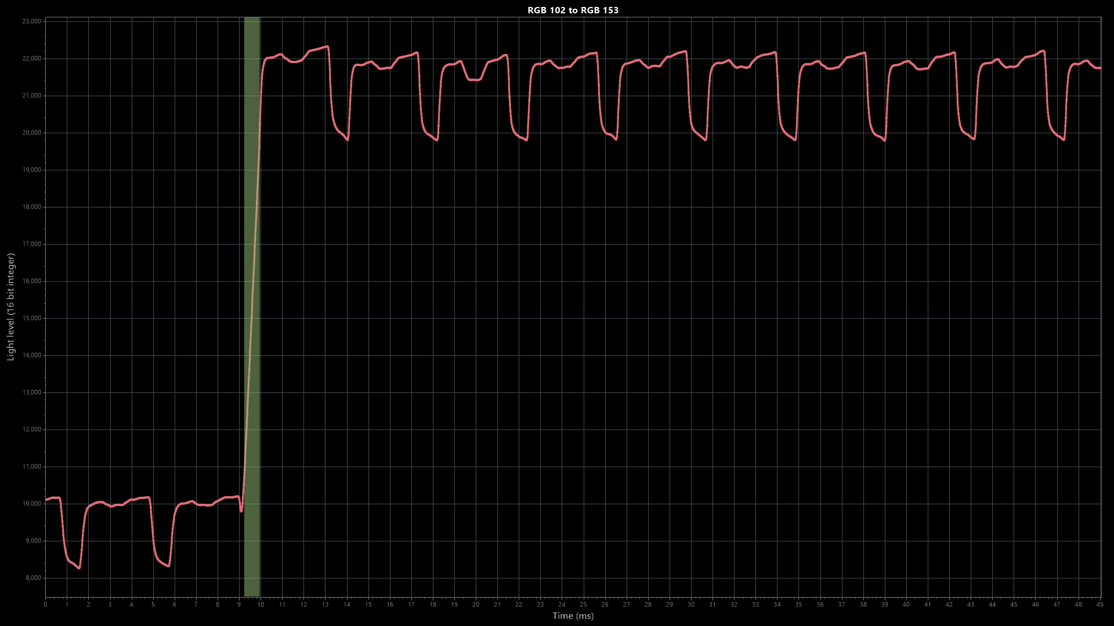Click the 22,000 y-axis tick label
This screenshot has height=626, width=1114.
[x=31, y=59]
